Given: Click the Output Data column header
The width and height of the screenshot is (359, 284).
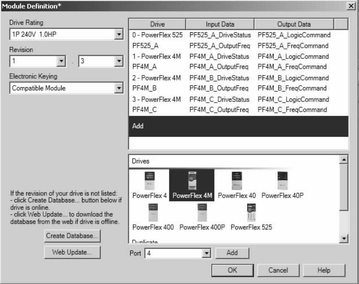Looking at the screenshot, I should coord(294,24).
